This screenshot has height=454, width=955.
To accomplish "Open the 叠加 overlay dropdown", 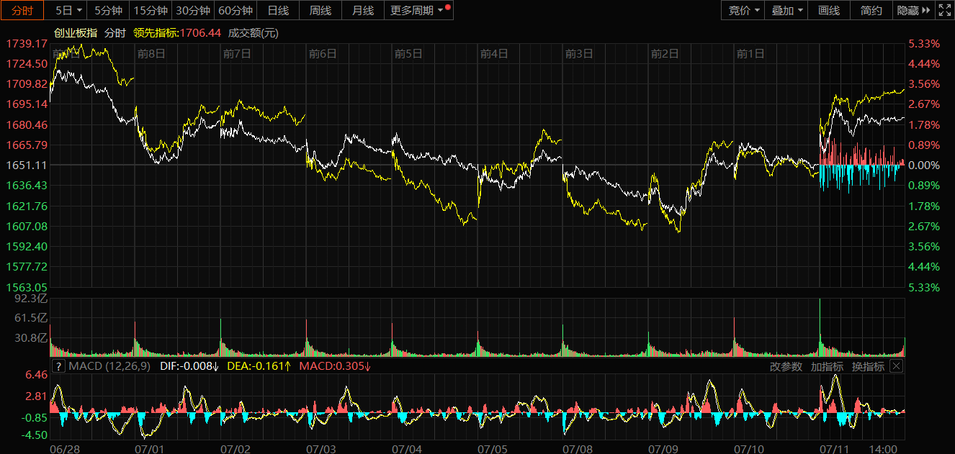I will coord(786,10).
